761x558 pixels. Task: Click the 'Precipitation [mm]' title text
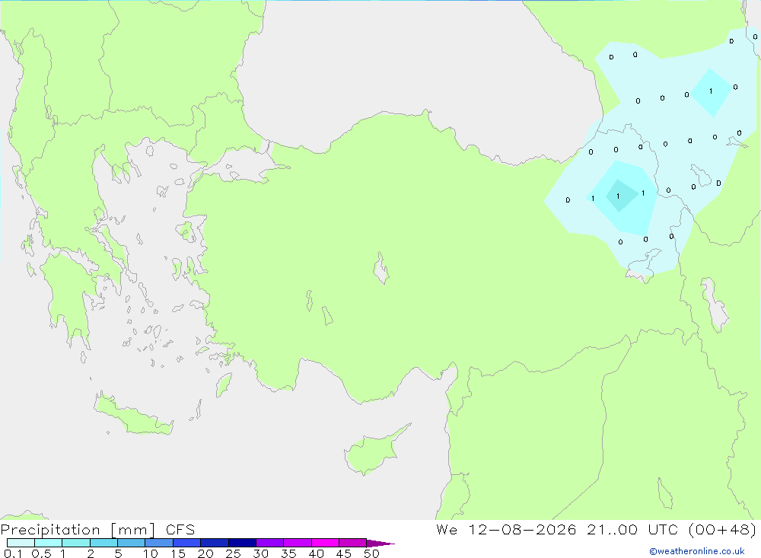[78, 530]
